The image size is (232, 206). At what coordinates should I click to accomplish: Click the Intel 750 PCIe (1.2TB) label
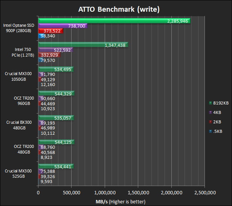pyautogui.click(x=23, y=52)
